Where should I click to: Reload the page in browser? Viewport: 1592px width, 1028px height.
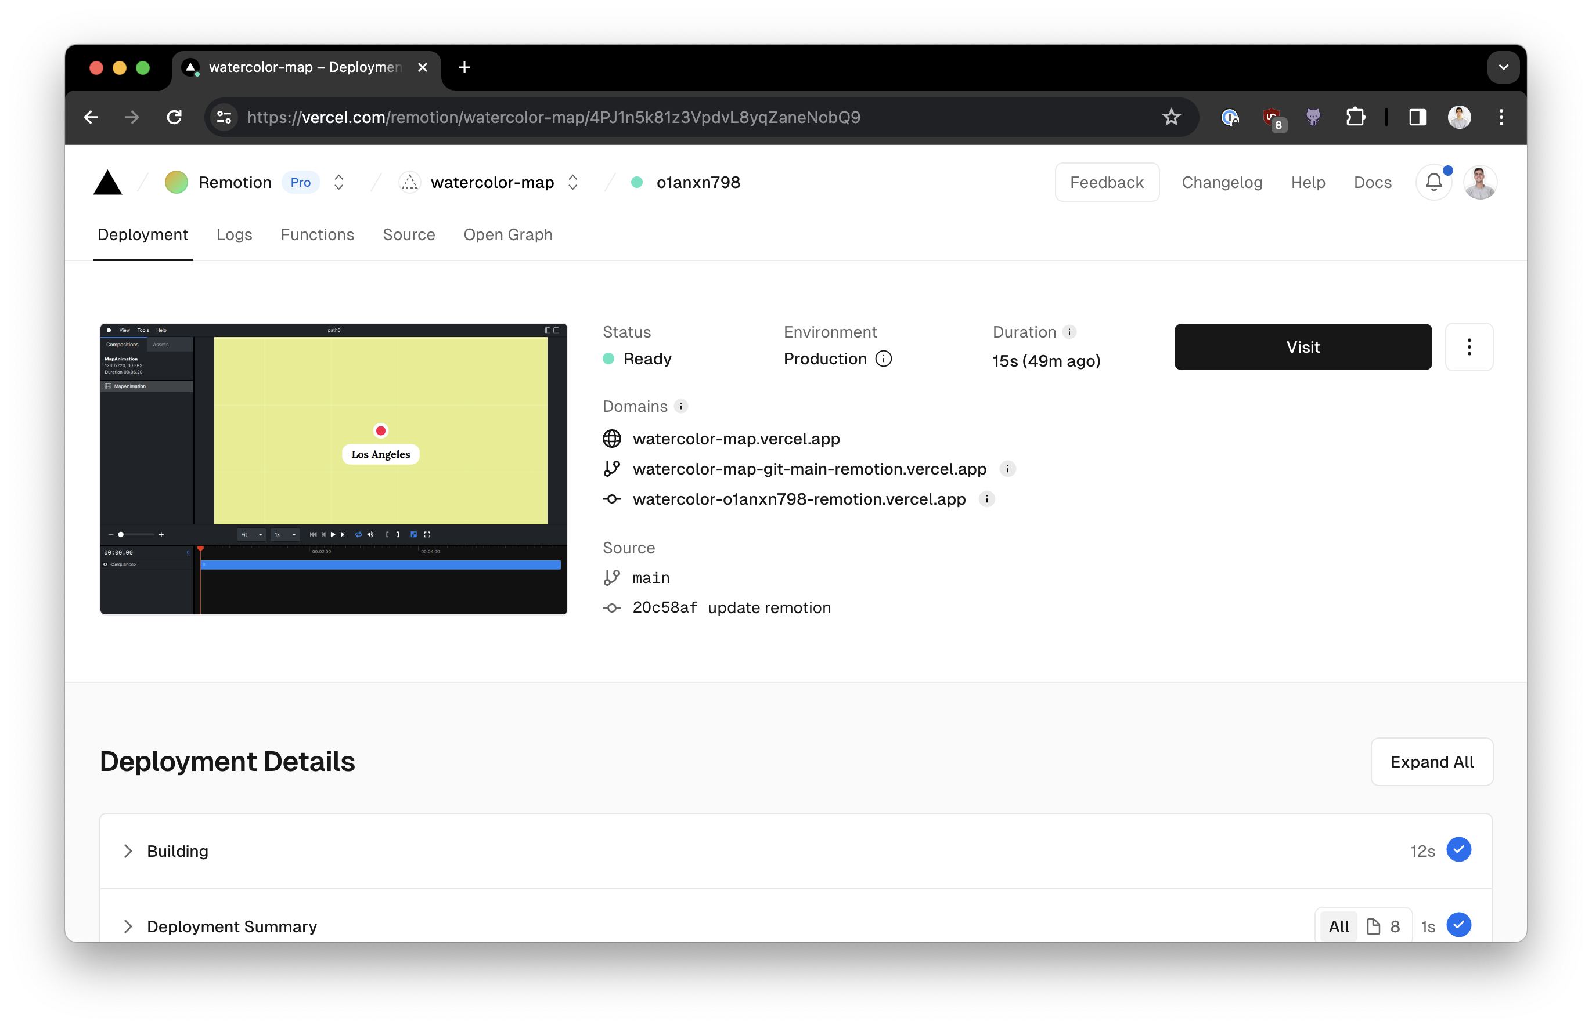174,118
